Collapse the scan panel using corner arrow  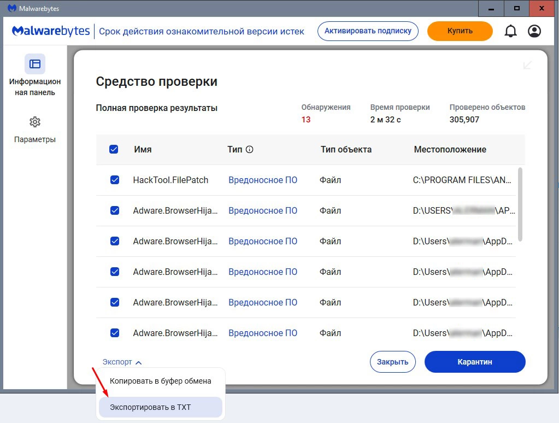[x=527, y=65]
